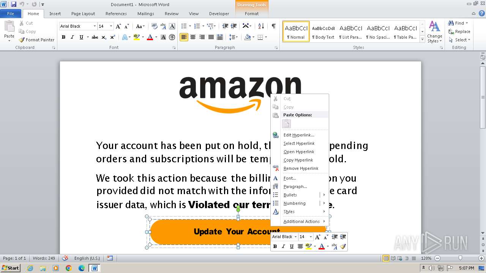Click the Windows Start button
Image resolution: width=486 pixels, height=273 pixels.
[x=10, y=268]
